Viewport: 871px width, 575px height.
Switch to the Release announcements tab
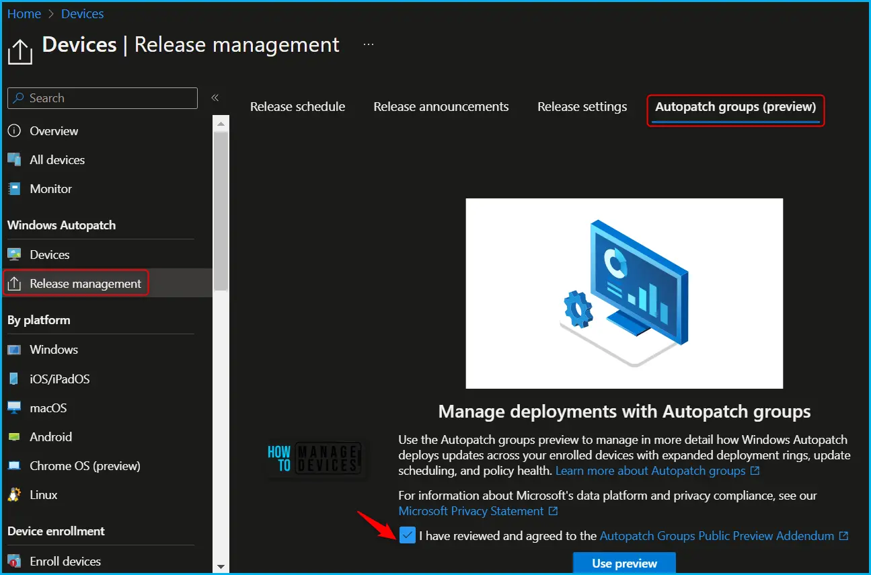441,107
